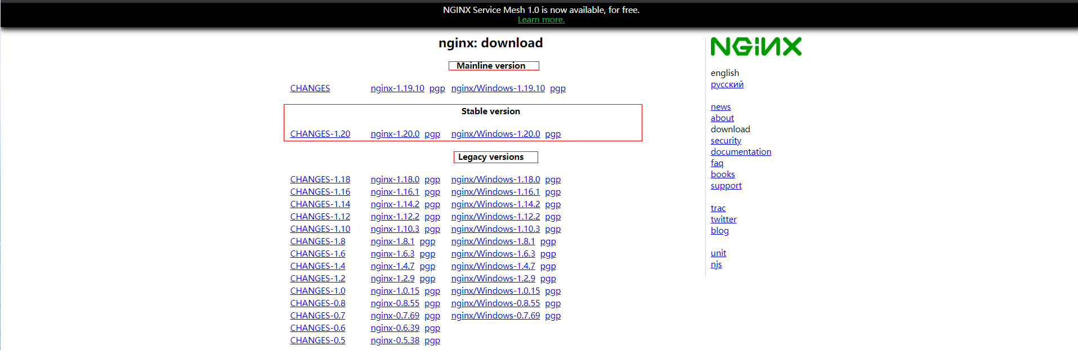Download nginx-1.19.10 source

pos(397,88)
